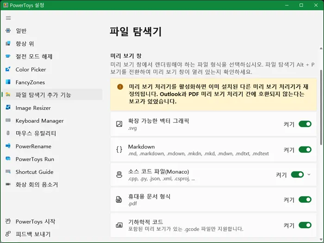The image size is (324, 243).
Task: Open the hamburger navigation menu
Action: pos(8,18)
